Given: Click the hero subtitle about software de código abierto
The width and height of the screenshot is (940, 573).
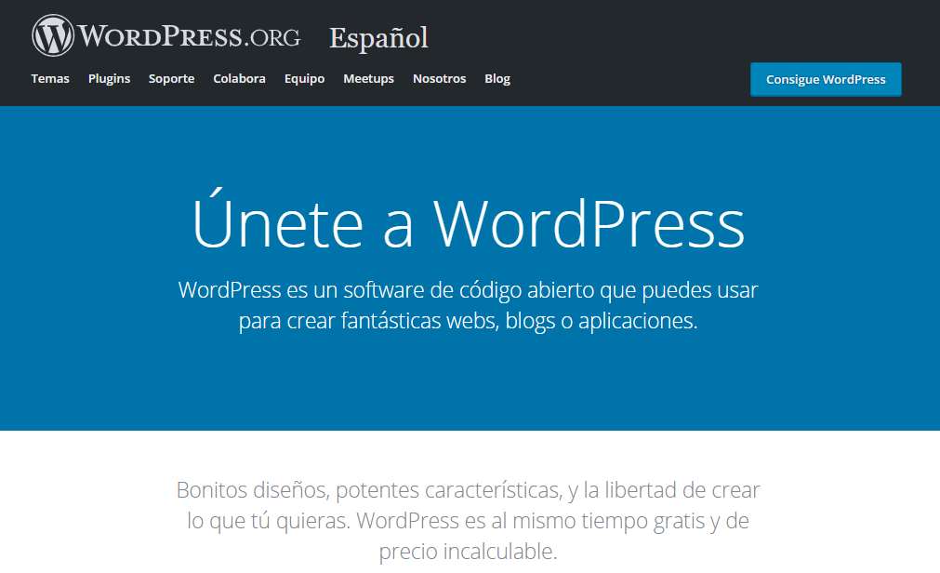Looking at the screenshot, I should pyautogui.click(x=468, y=304).
